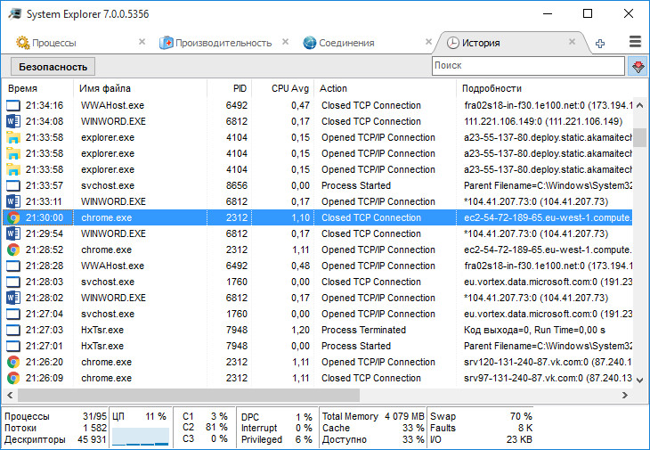Click the Chrome icon at 21:26:09
650x450 pixels.
[13, 378]
